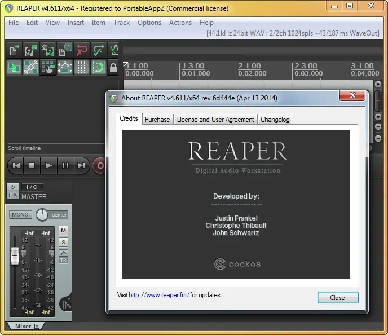Open the master FX chain
Screen dimensions: 388x335
12,195
